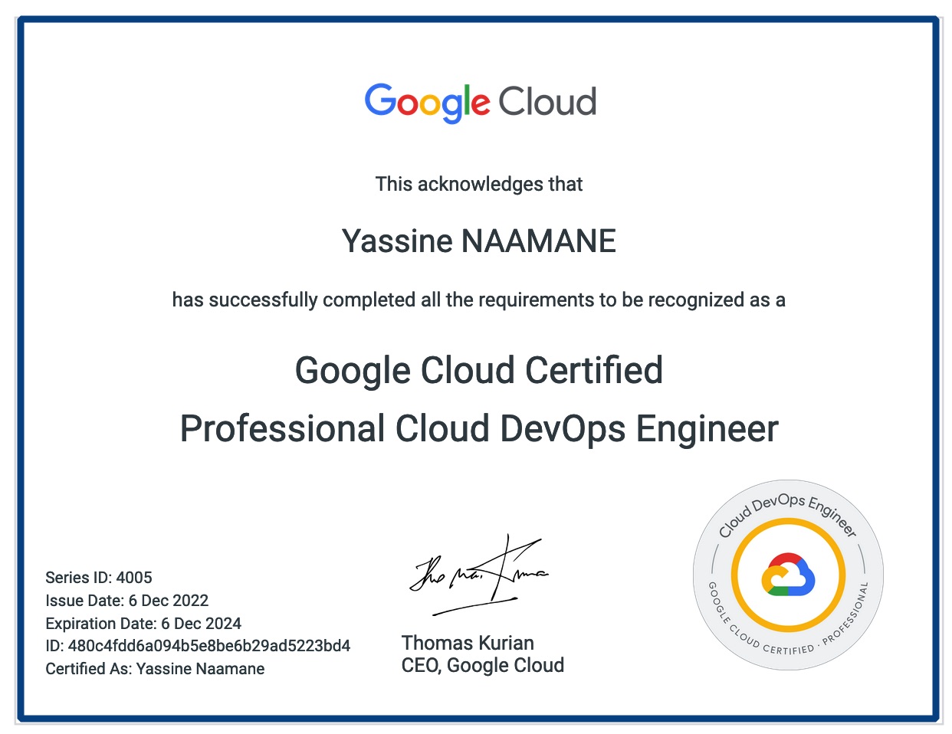Click the printed name 'Thomas Kurian'
The height and width of the screenshot is (734, 952).
point(468,643)
